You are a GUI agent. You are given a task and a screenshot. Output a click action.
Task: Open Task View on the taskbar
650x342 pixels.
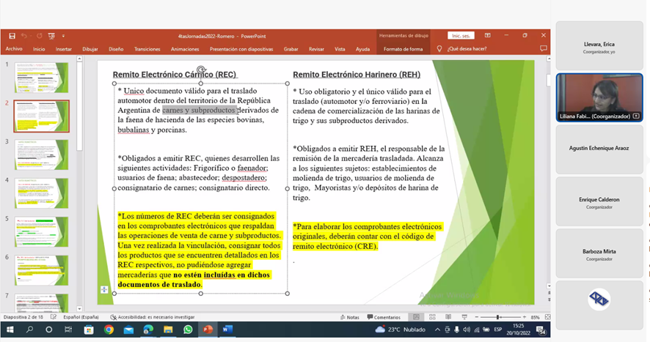point(68,330)
